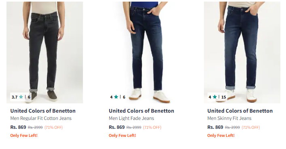Click the star icon beside the 3.7 rating
Viewport: 286px width, 149px height.
coord(21,97)
